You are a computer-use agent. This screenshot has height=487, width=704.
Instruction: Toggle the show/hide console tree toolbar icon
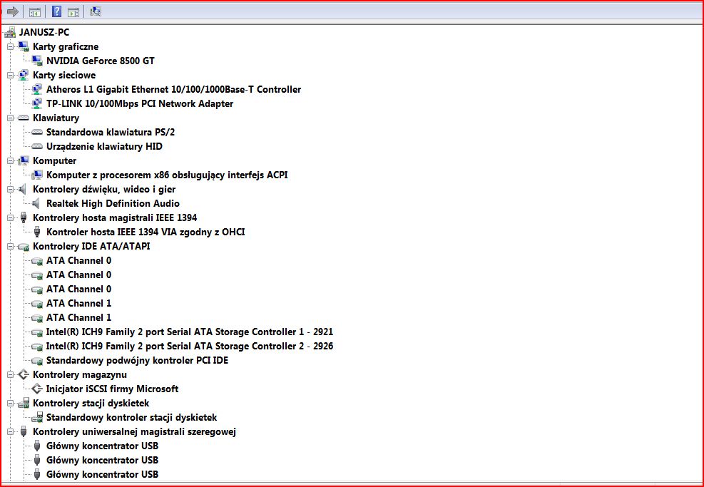click(x=34, y=12)
